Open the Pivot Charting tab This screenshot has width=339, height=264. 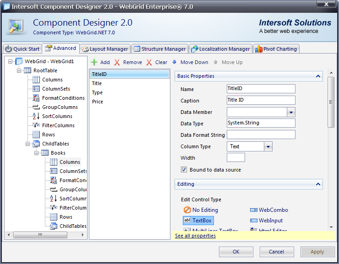click(x=276, y=49)
